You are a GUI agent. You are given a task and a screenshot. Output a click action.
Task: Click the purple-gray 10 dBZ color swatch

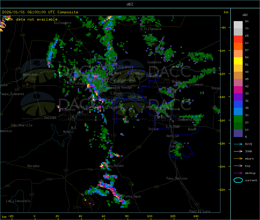pyautogui.click(x=238, y=133)
